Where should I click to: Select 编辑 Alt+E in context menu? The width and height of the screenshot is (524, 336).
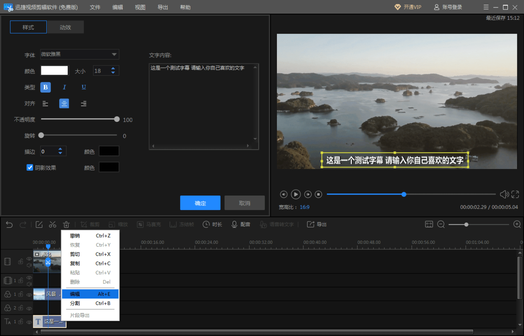coord(90,294)
